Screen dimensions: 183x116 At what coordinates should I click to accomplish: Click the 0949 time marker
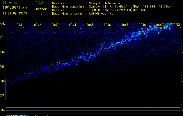click(x=160, y=25)
